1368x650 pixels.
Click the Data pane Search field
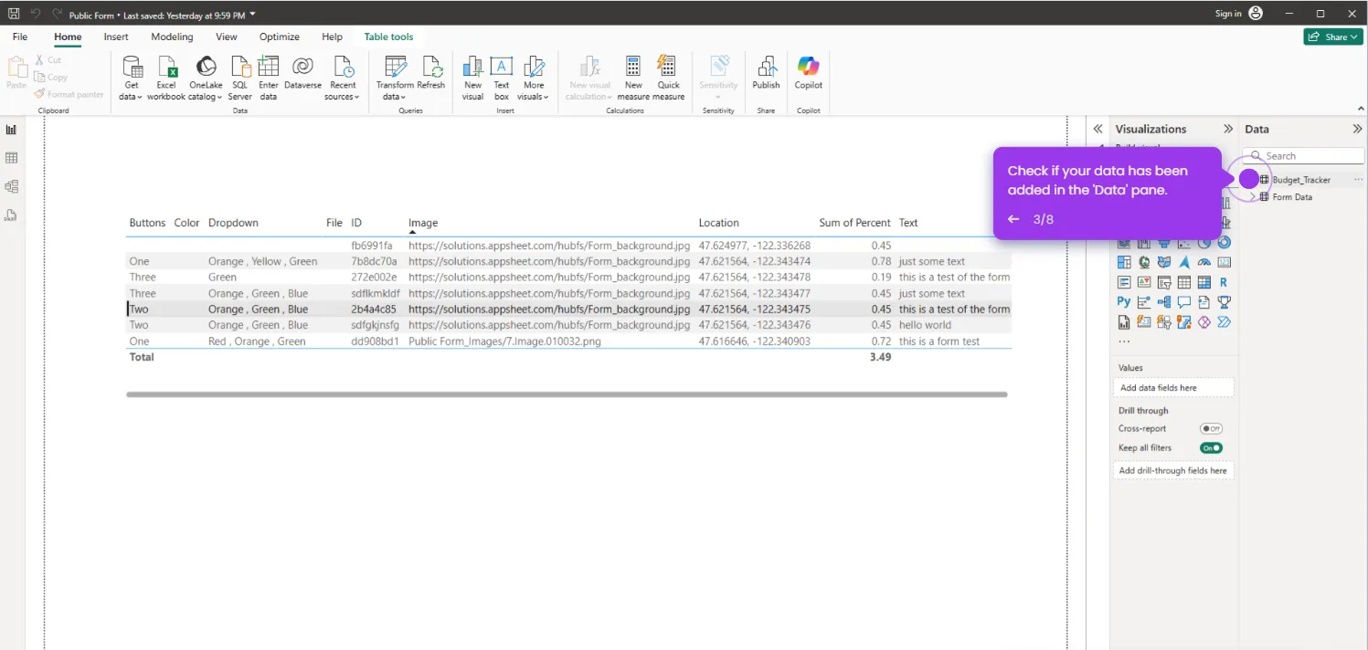(x=1303, y=156)
